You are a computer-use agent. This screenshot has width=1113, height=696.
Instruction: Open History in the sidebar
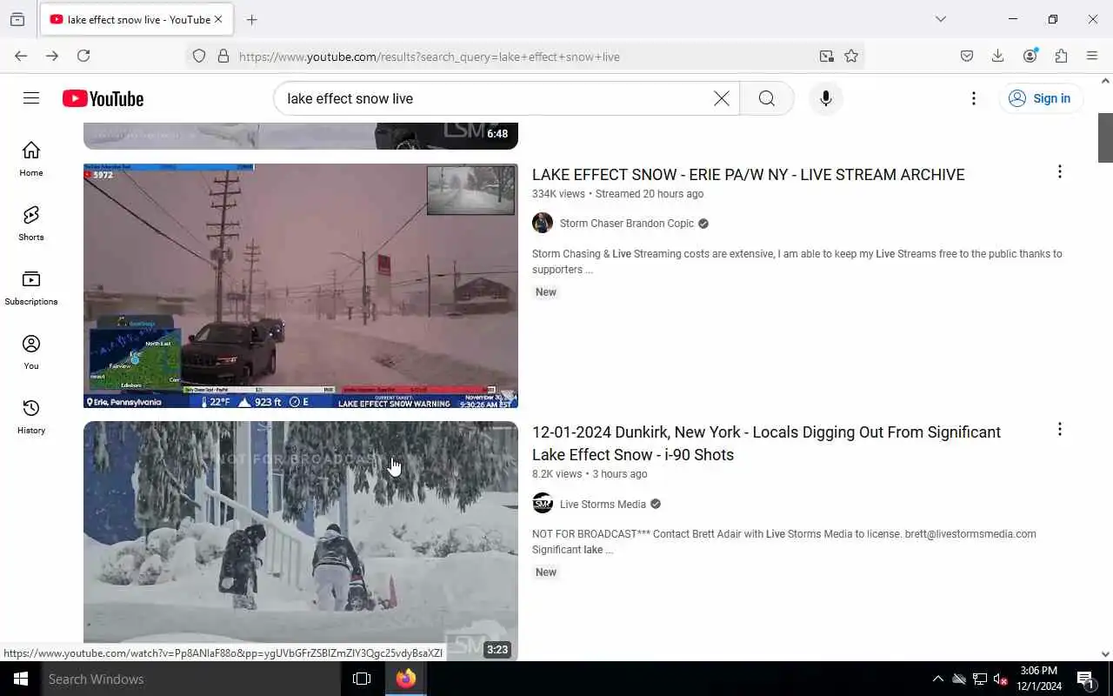tap(31, 417)
